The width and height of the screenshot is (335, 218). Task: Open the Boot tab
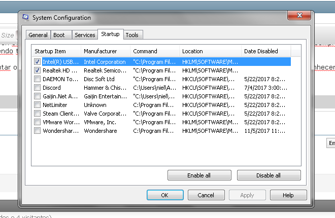coord(59,35)
